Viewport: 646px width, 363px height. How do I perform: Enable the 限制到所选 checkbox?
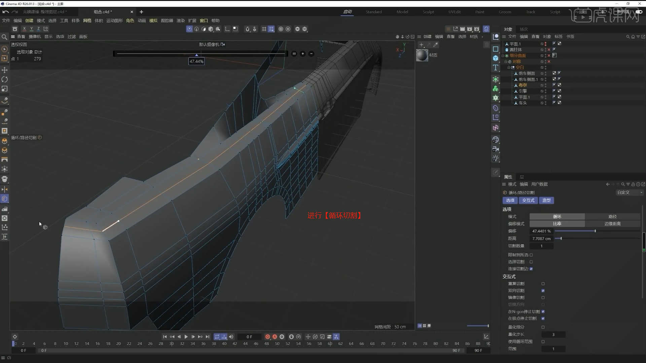(531, 255)
